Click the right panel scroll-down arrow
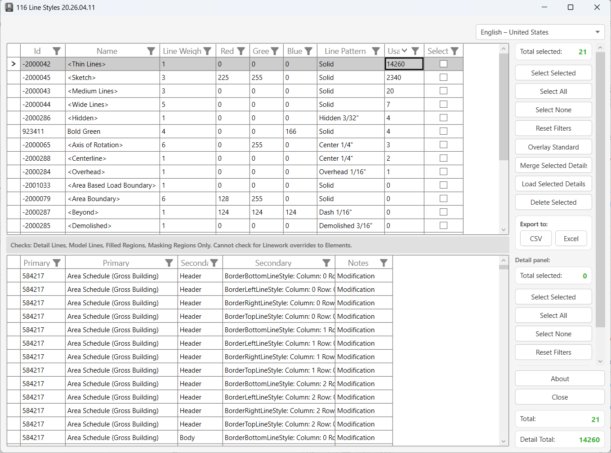Screen dimensions: 611x453 pos(600,361)
